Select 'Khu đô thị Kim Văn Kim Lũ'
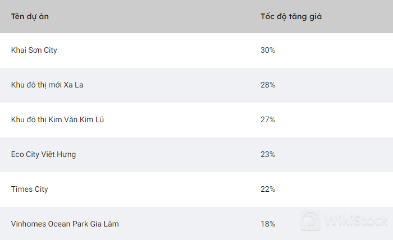The width and height of the screenshot is (393, 240). coord(57,119)
